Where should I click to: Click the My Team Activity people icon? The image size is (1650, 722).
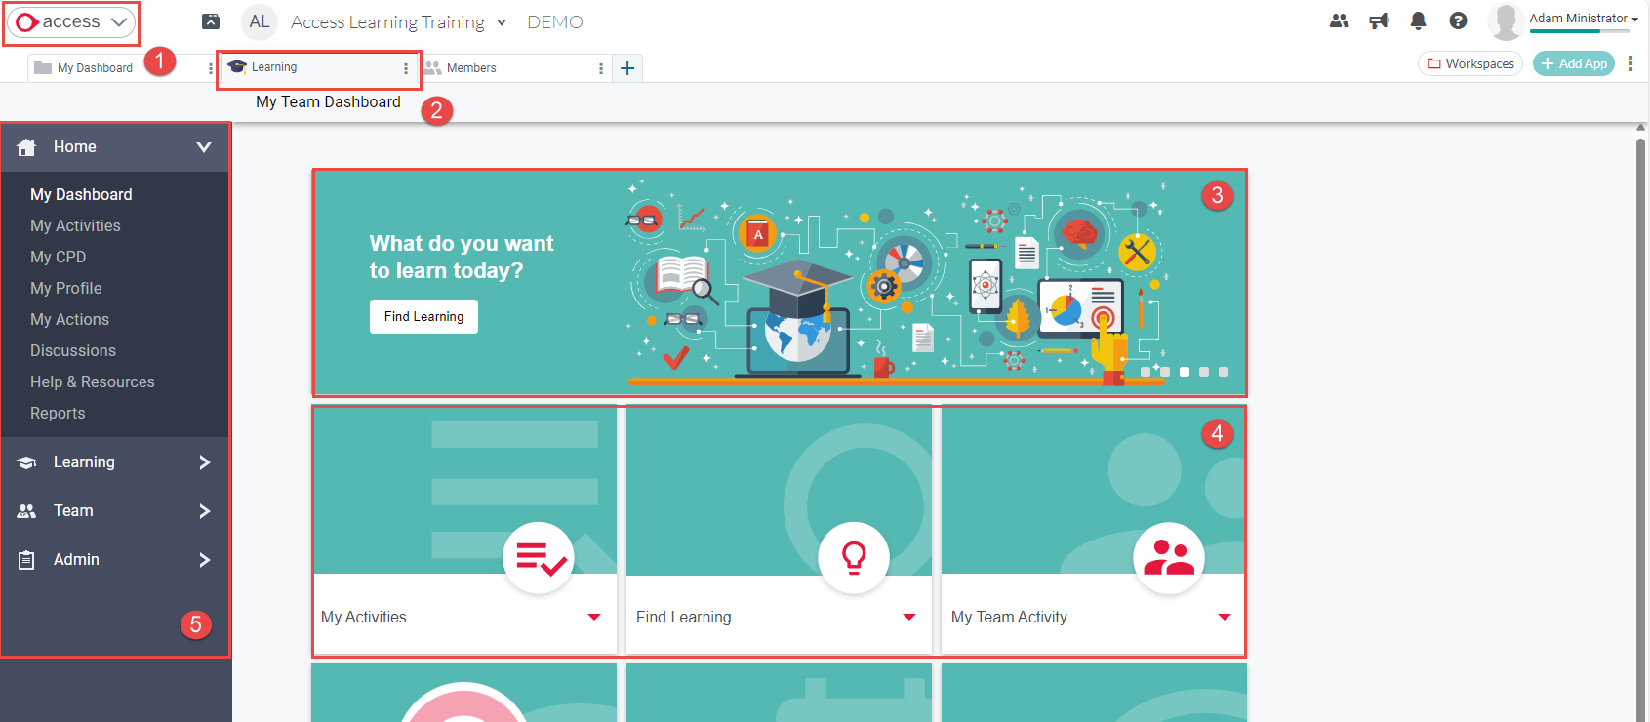tap(1168, 558)
